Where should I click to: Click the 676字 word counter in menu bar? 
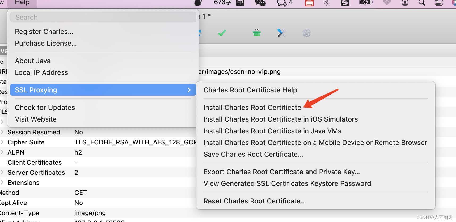coord(223,2)
